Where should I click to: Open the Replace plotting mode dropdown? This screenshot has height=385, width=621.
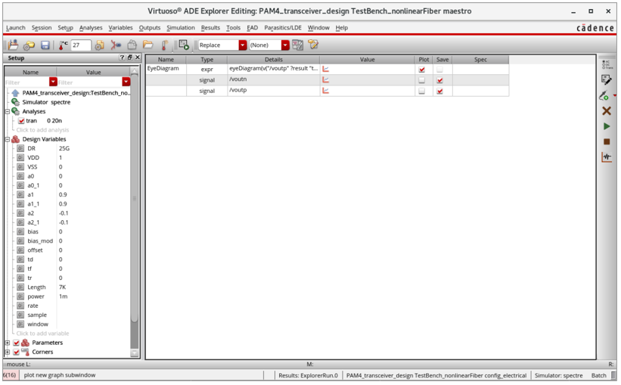[243, 45]
